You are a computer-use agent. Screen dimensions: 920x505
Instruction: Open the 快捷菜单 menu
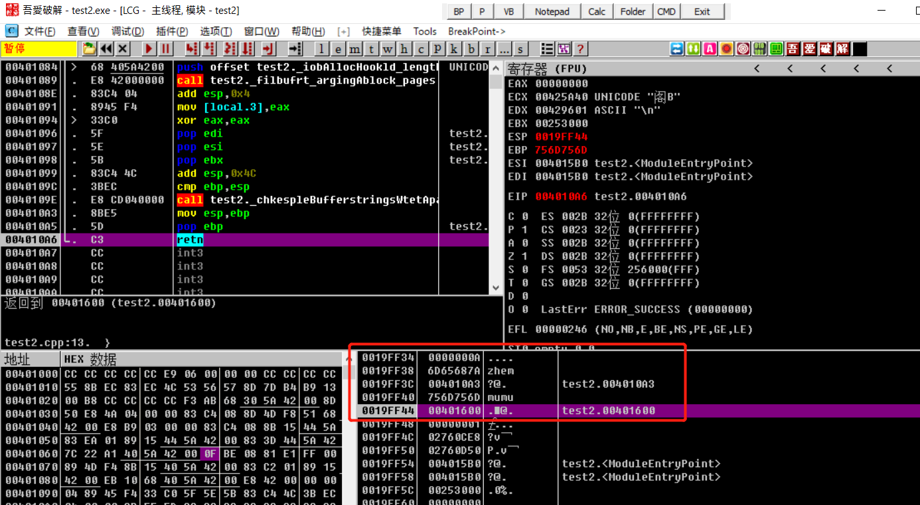tap(382, 31)
